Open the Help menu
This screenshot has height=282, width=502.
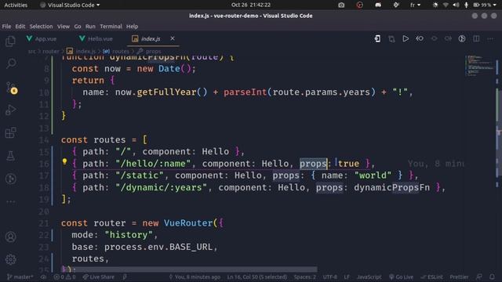tap(132, 27)
